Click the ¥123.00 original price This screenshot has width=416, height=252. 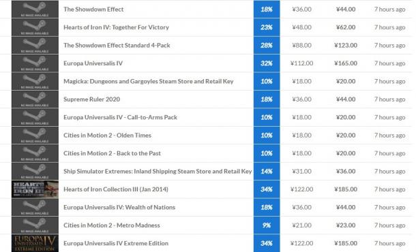(x=346, y=46)
